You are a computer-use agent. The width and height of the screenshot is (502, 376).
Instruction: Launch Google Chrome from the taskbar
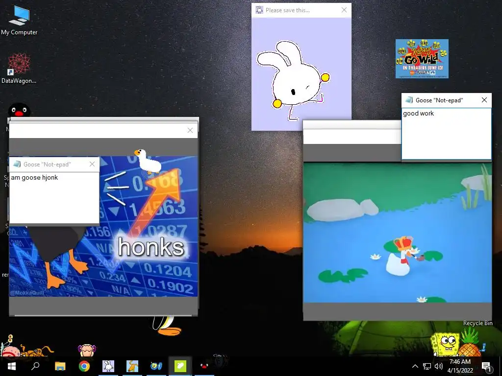[84, 366]
